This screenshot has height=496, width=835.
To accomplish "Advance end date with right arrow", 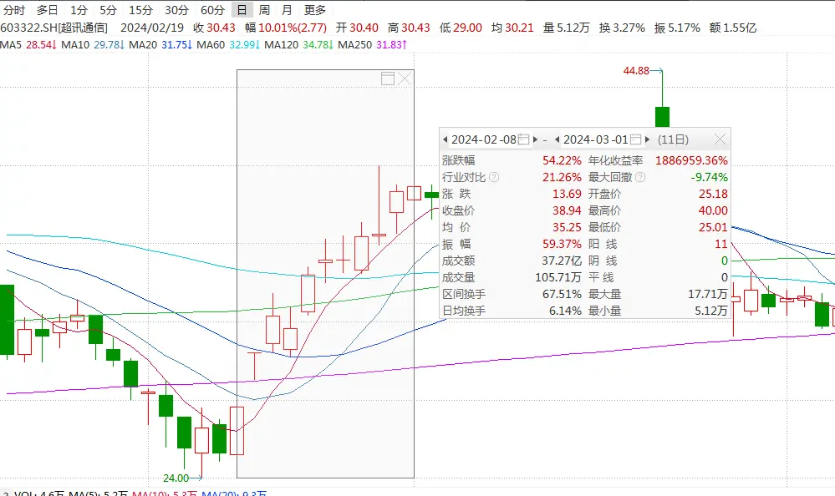I will click(x=647, y=139).
